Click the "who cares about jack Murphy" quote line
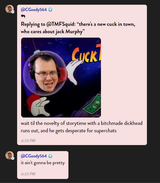The height and width of the screenshot is (183, 160). [53, 32]
